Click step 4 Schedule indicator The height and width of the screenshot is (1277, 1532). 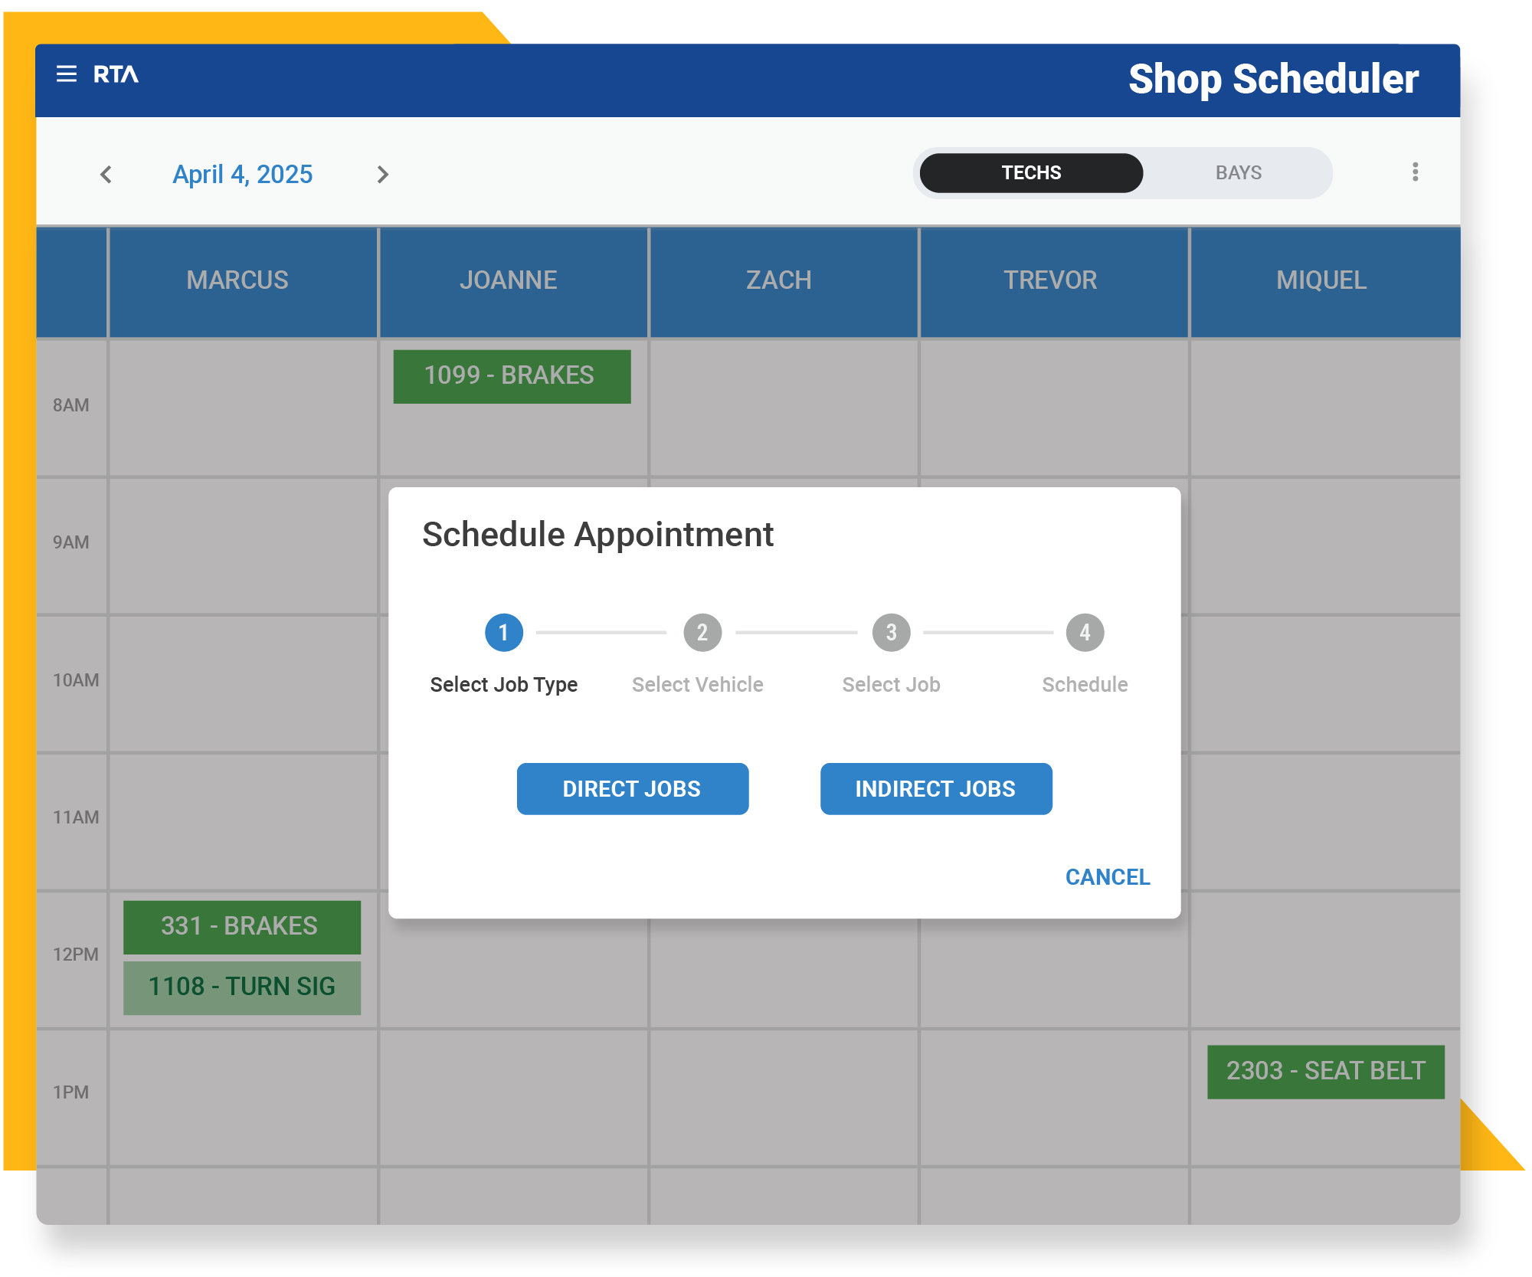[x=1084, y=632]
